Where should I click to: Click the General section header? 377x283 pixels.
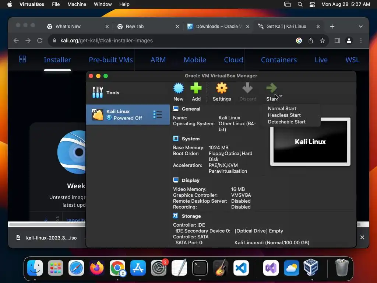coord(191,109)
